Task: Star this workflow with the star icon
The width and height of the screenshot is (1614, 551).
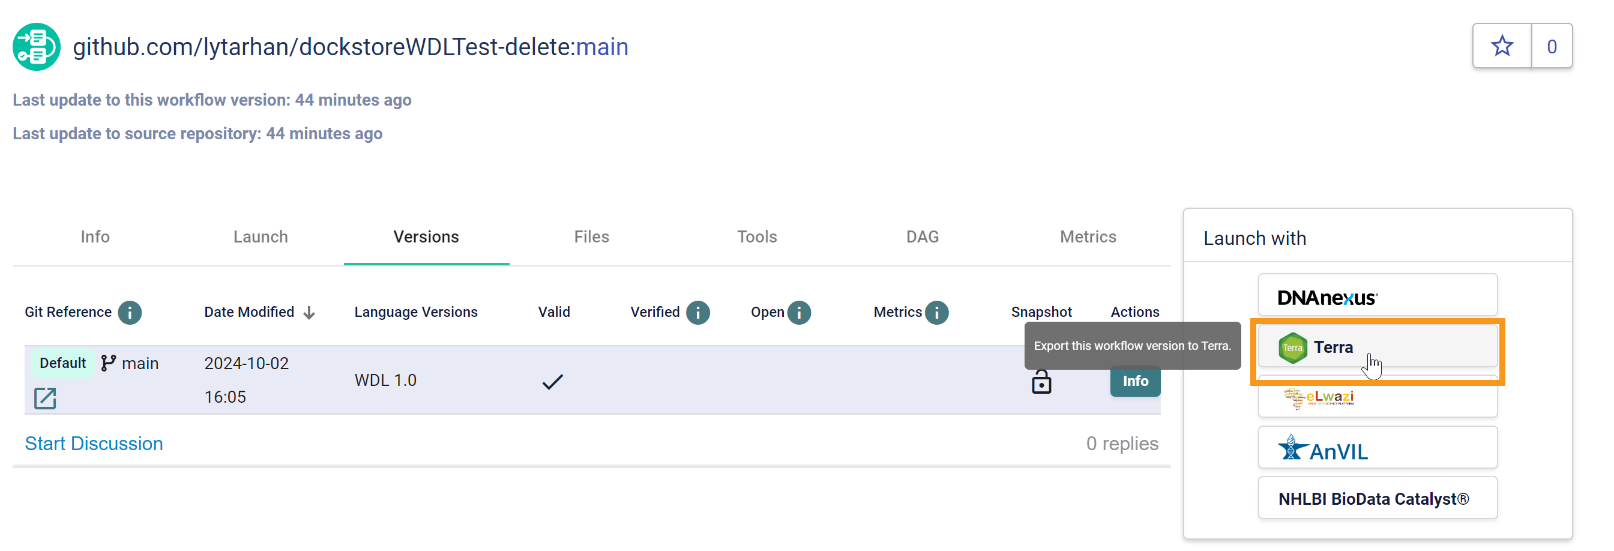Action: point(1501,46)
